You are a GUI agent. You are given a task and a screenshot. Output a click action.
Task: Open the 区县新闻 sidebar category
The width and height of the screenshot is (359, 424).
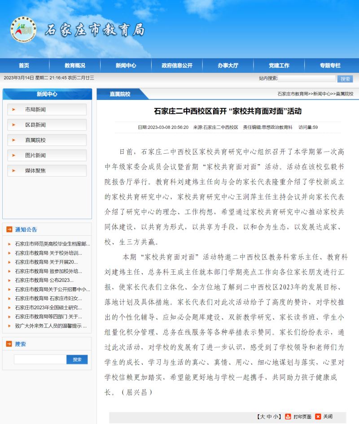[35, 125]
